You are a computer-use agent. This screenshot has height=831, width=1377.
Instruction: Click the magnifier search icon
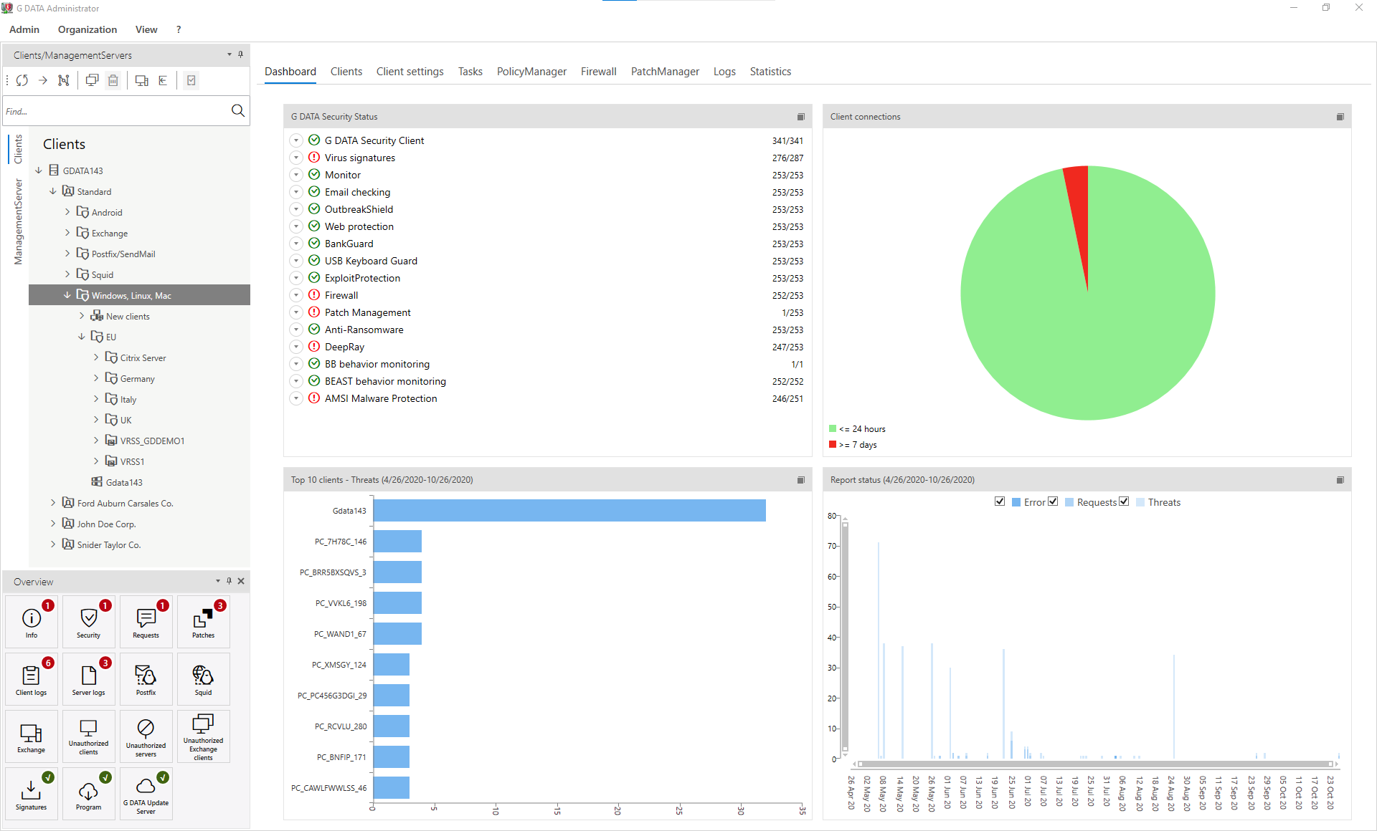pyautogui.click(x=238, y=110)
